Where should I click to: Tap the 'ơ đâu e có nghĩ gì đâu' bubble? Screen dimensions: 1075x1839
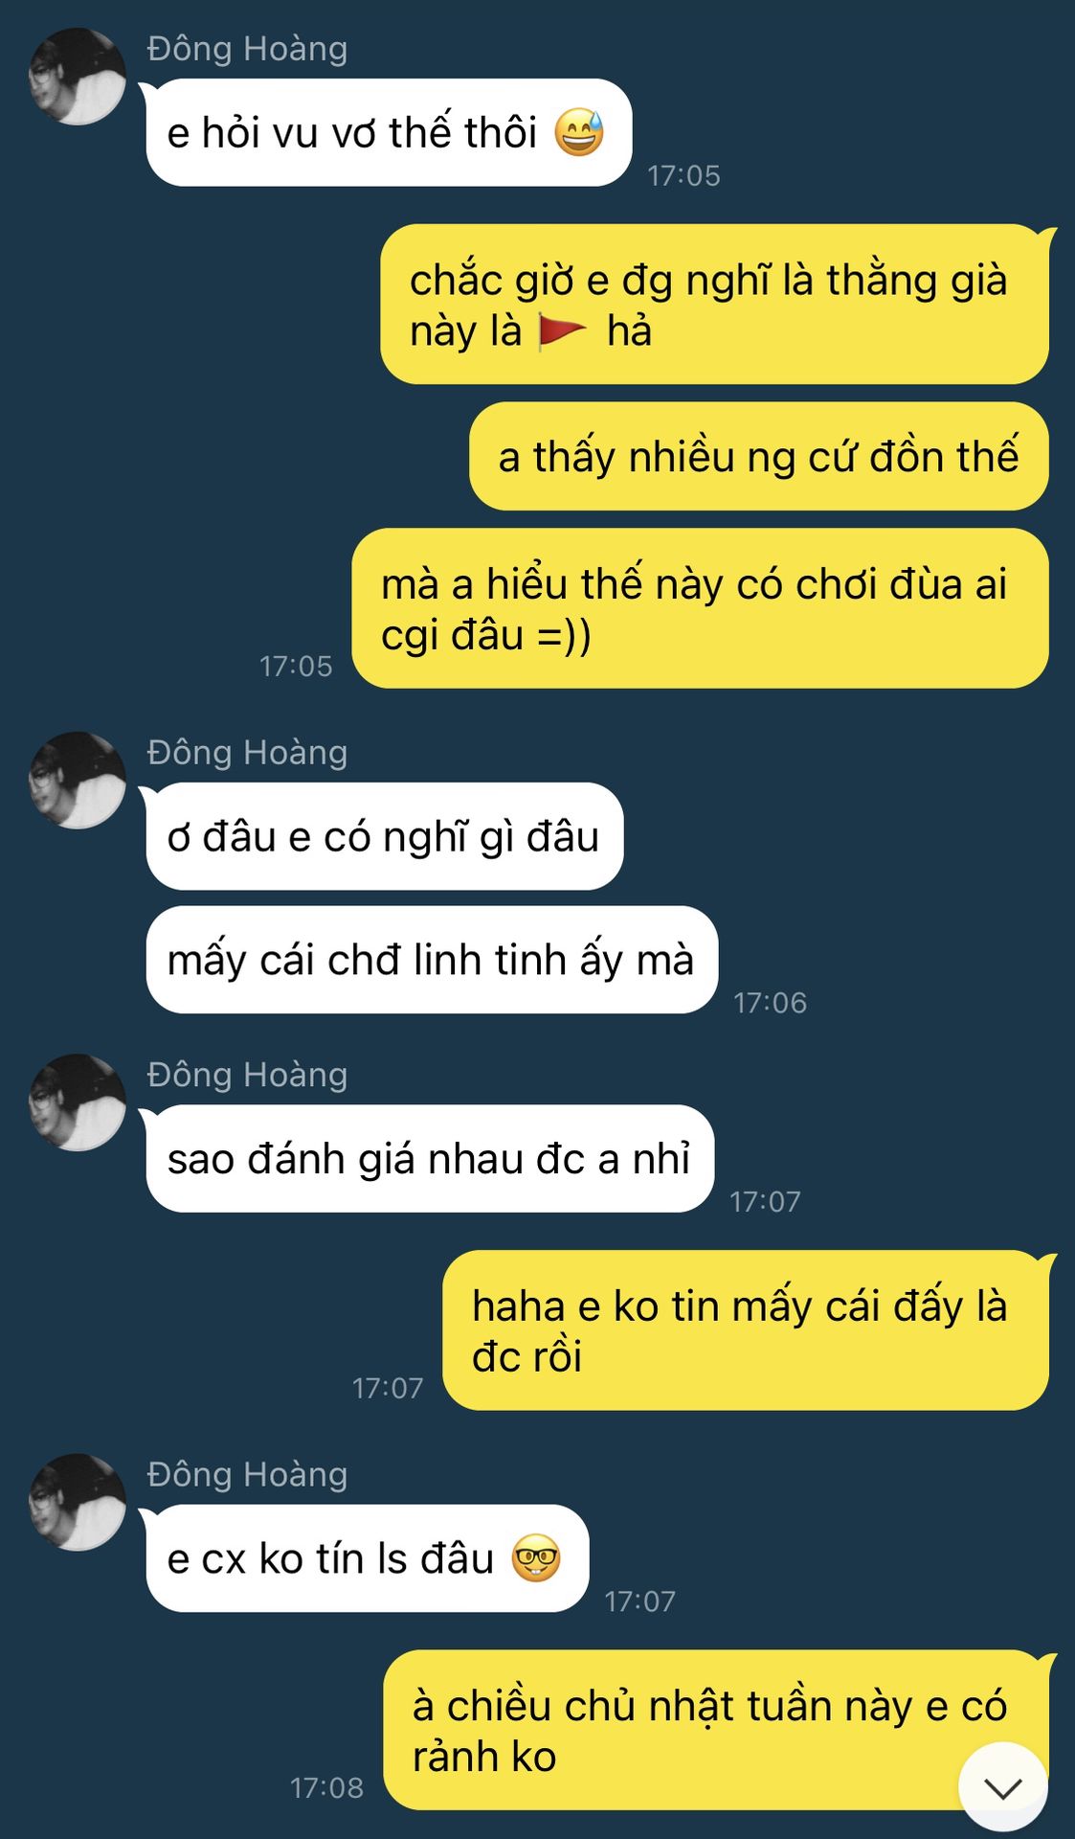coord(385,836)
